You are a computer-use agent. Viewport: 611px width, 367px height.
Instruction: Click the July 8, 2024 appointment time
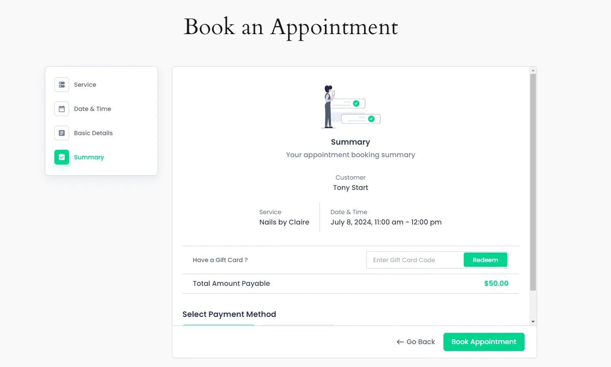pos(386,222)
